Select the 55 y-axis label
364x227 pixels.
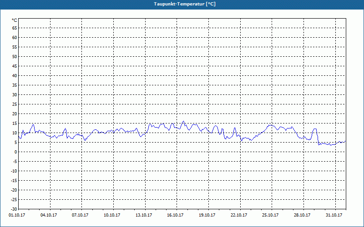tap(15, 47)
